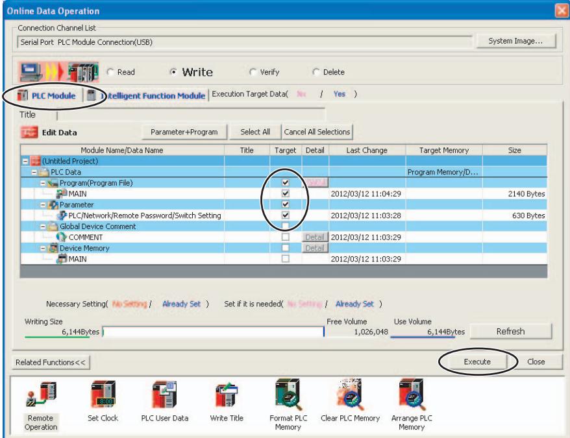The image size is (570, 438).
Task: Collapse the Device Memory tree node
Action: coord(43,249)
